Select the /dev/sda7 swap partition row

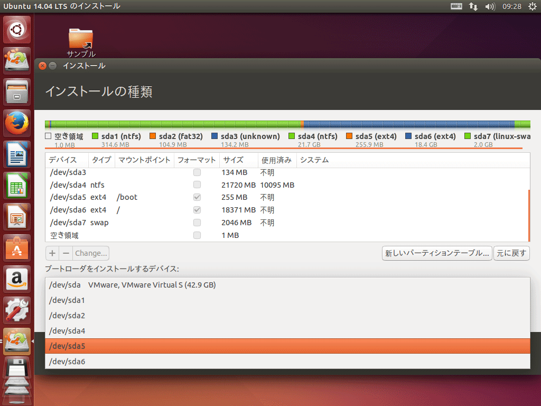tap(287, 223)
